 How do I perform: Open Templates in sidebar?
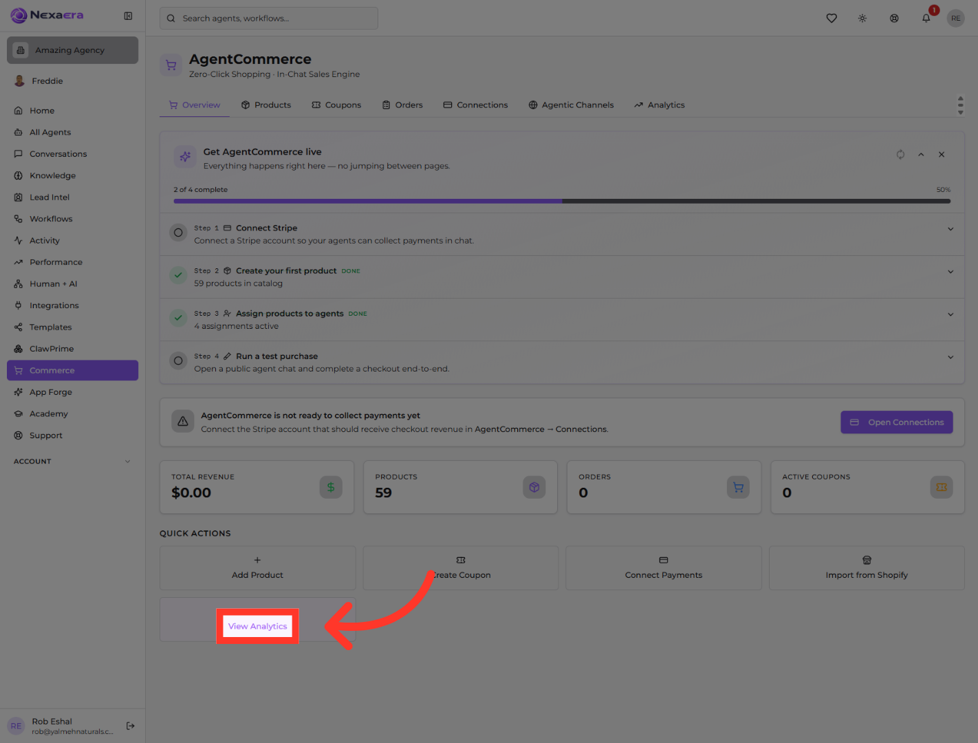click(72, 327)
